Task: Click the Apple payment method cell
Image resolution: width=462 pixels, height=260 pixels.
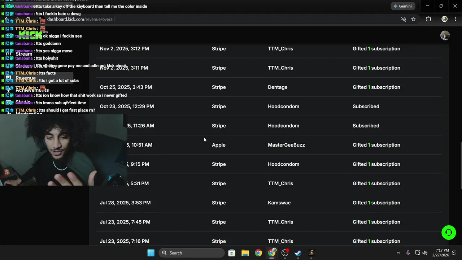Action: 218,145
